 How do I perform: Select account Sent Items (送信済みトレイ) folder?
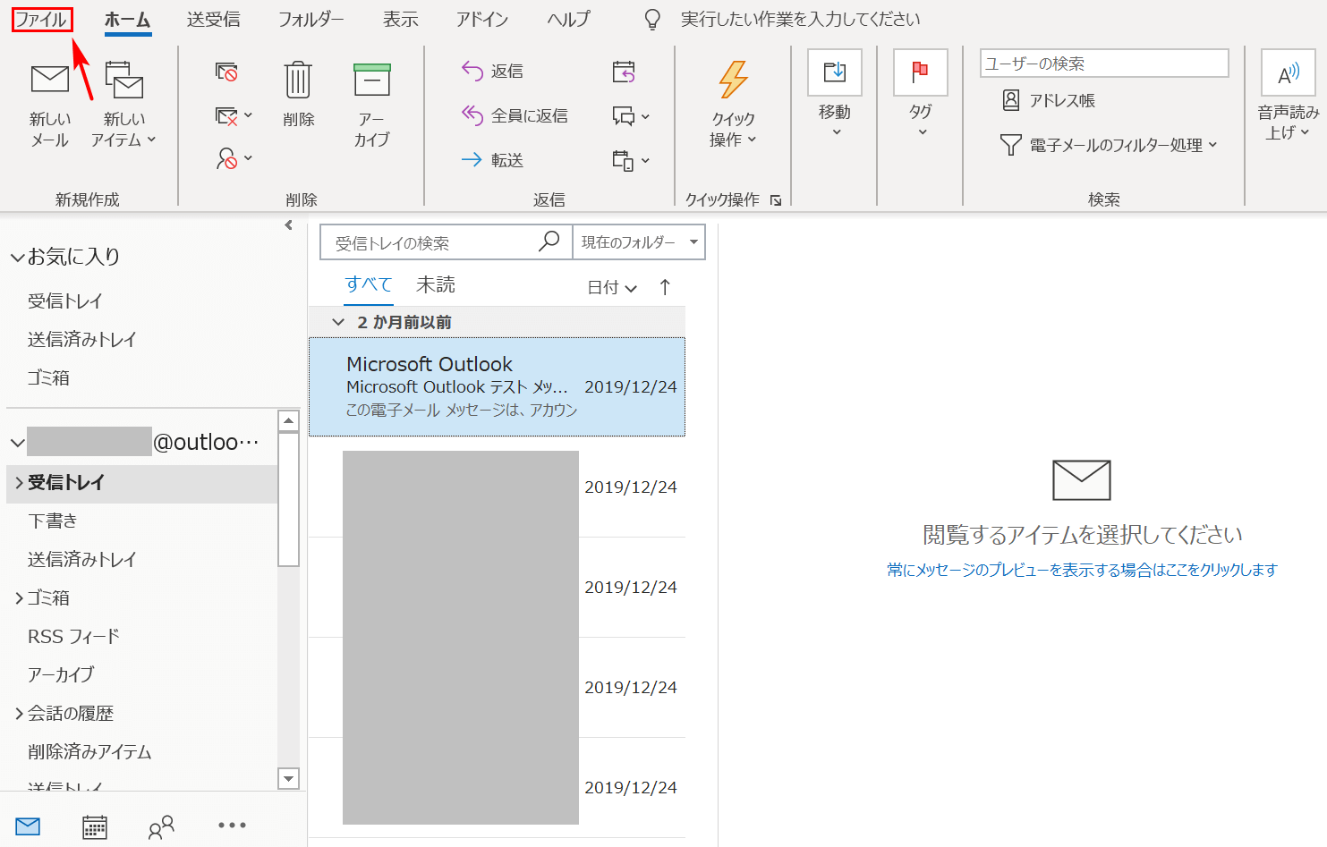(82, 559)
